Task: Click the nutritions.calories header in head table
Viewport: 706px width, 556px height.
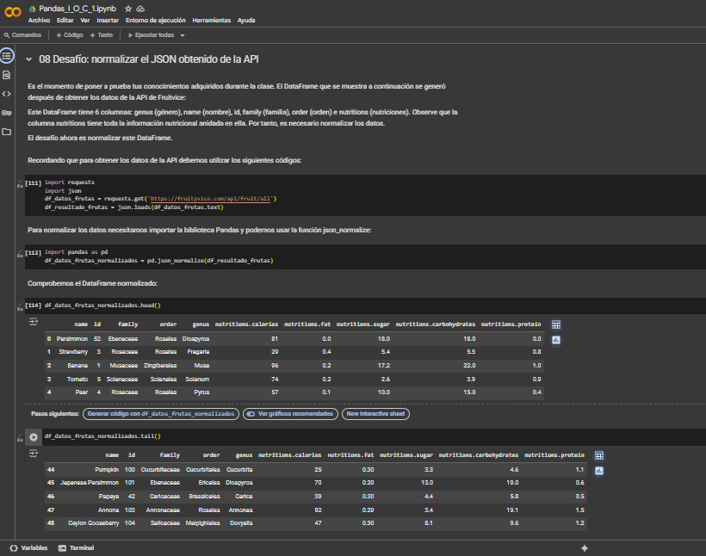Action: (246, 324)
